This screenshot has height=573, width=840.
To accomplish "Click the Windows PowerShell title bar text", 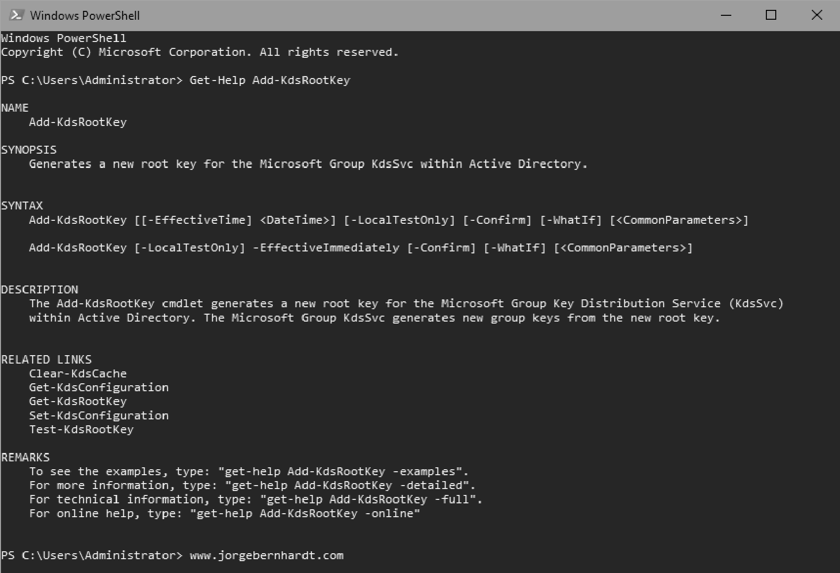I will point(85,15).
